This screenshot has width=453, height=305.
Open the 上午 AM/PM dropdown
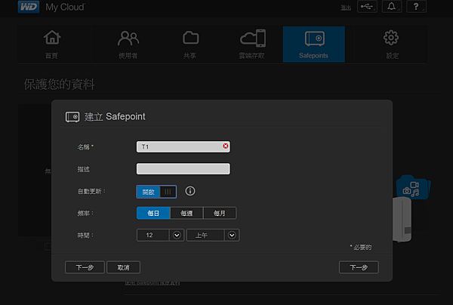click(213, 235)
